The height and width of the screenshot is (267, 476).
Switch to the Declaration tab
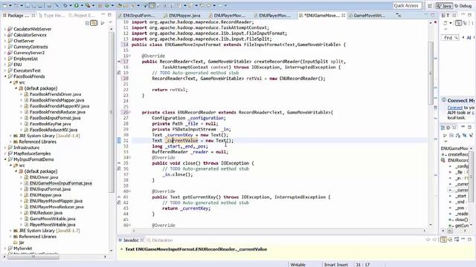pyautogui.click(x=160, y=240)
